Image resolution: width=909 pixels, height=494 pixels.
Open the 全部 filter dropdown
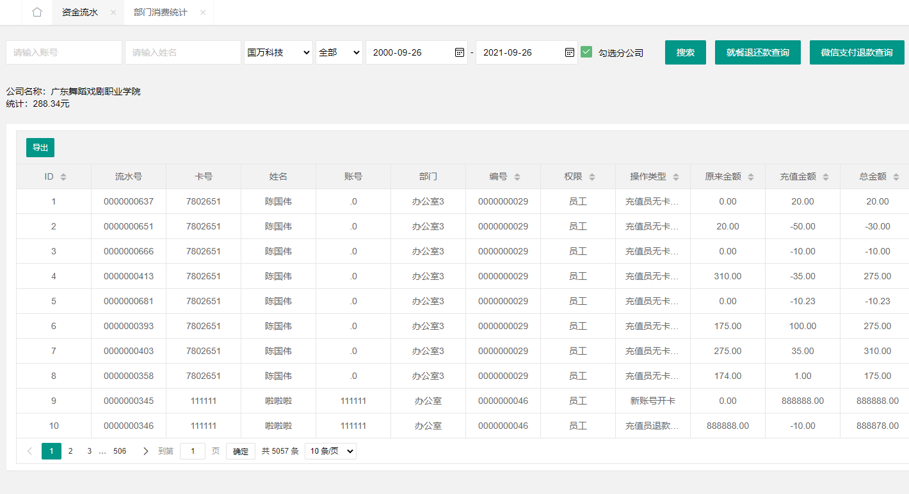(339, 52)
